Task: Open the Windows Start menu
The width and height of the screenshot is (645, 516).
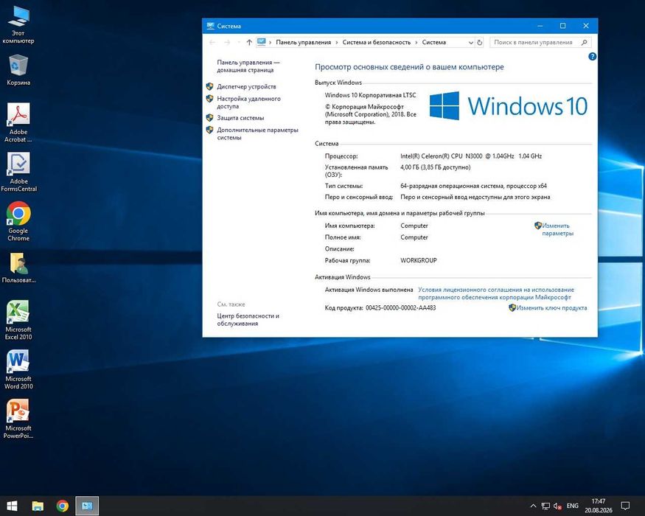Action: click(x=12, y=506)
